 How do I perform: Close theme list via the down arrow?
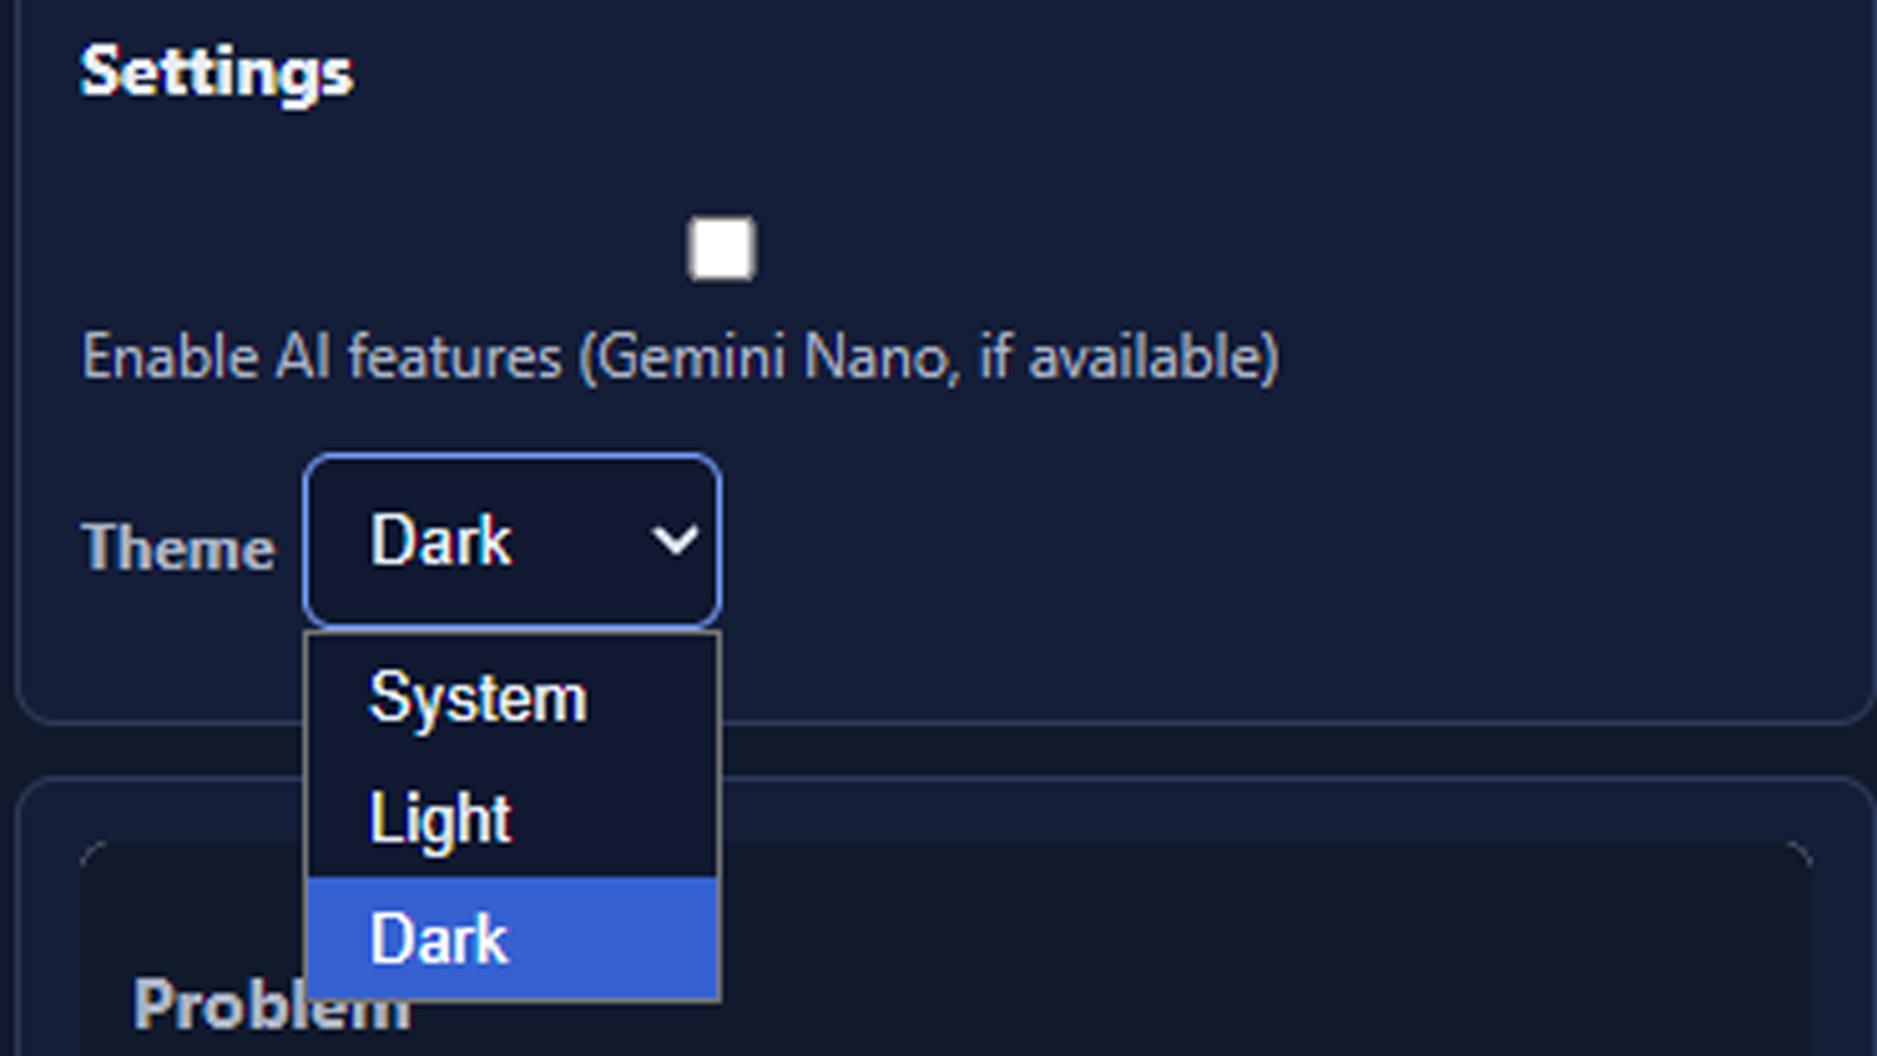point(675,540)
